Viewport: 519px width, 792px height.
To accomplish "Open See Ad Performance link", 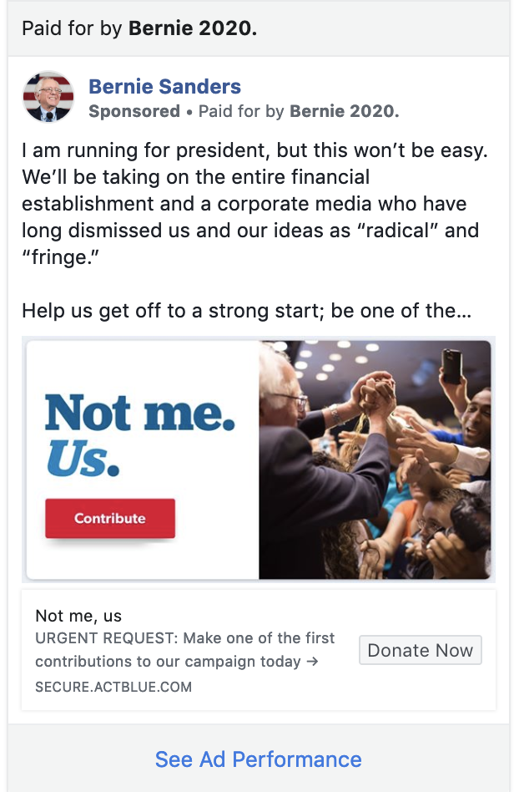I will 258,759.
